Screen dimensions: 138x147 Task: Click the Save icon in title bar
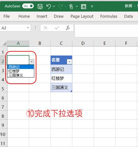[40, 6]
